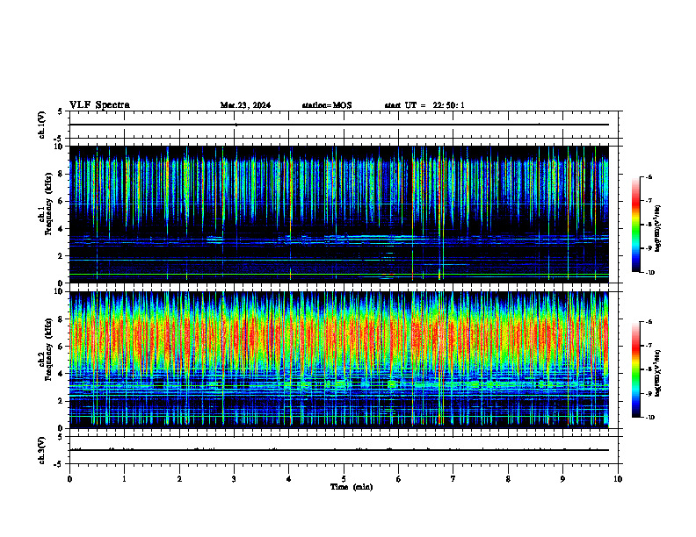This screenshot has width=696, height=537.
Task: Click the ch.2 spectrogram color bar
Action: (635, 369)
